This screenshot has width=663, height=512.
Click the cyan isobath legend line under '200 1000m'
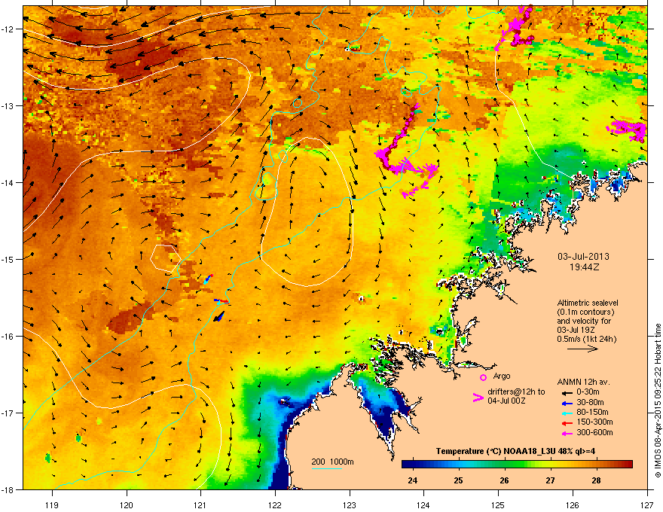point(327,468)
